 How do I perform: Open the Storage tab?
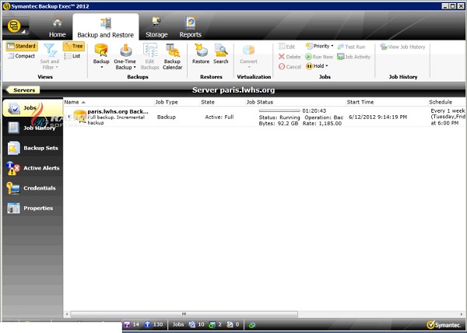[156, 28]
